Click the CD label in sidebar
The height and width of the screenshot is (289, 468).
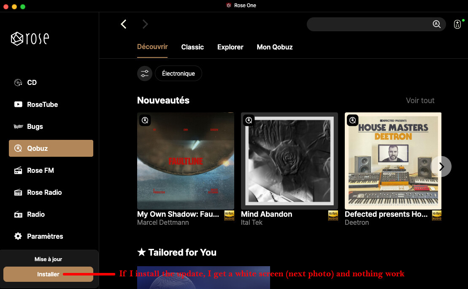[x=32, y=82]
